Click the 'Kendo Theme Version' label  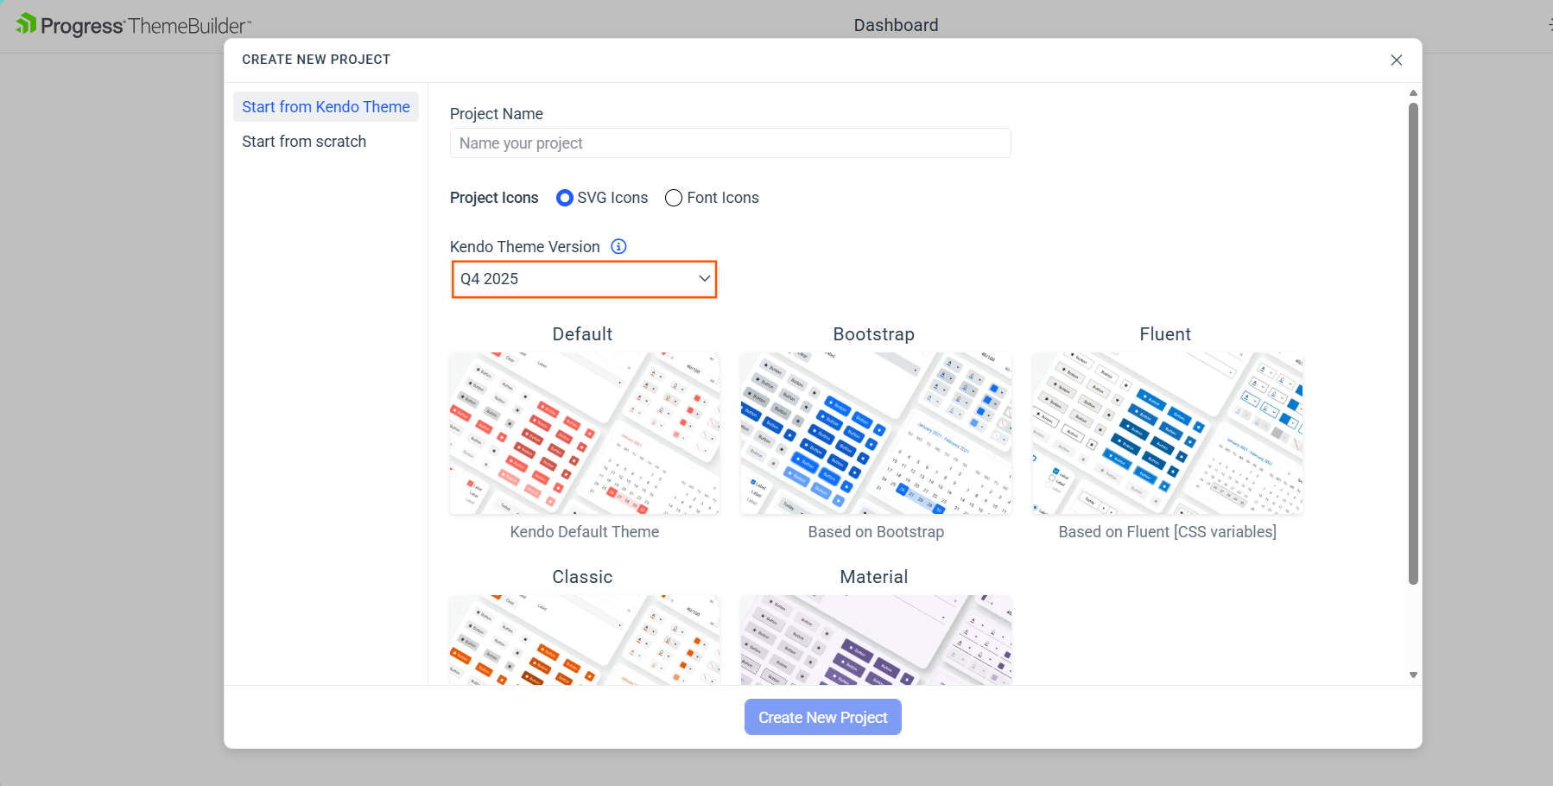pos(525,247)
